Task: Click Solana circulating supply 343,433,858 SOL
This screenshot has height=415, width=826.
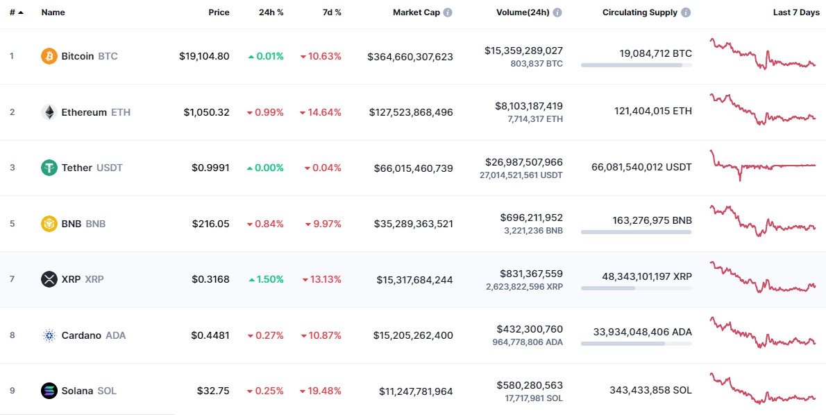Action: 651,390
